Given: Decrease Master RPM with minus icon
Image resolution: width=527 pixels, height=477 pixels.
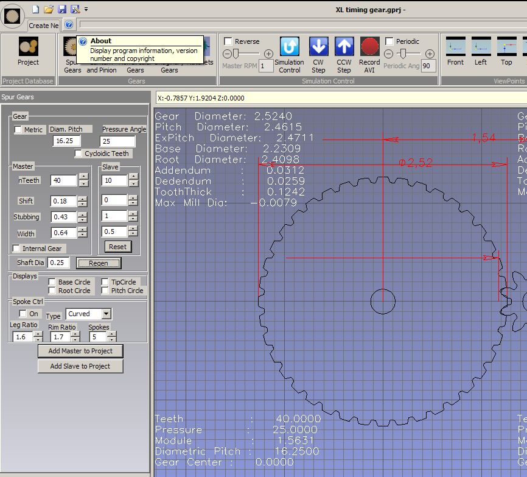Looking at the screenshot, I should pyautogui.click(x=227, y=54).
